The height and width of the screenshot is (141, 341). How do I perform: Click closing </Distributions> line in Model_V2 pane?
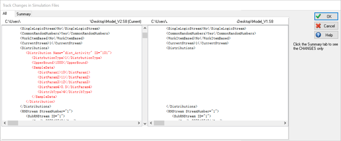(35, 106)
